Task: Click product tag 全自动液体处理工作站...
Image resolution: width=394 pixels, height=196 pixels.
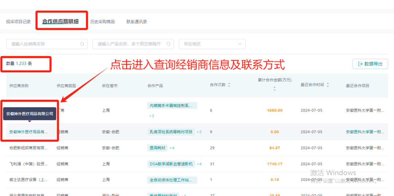Action: click(x=172, y=180)
